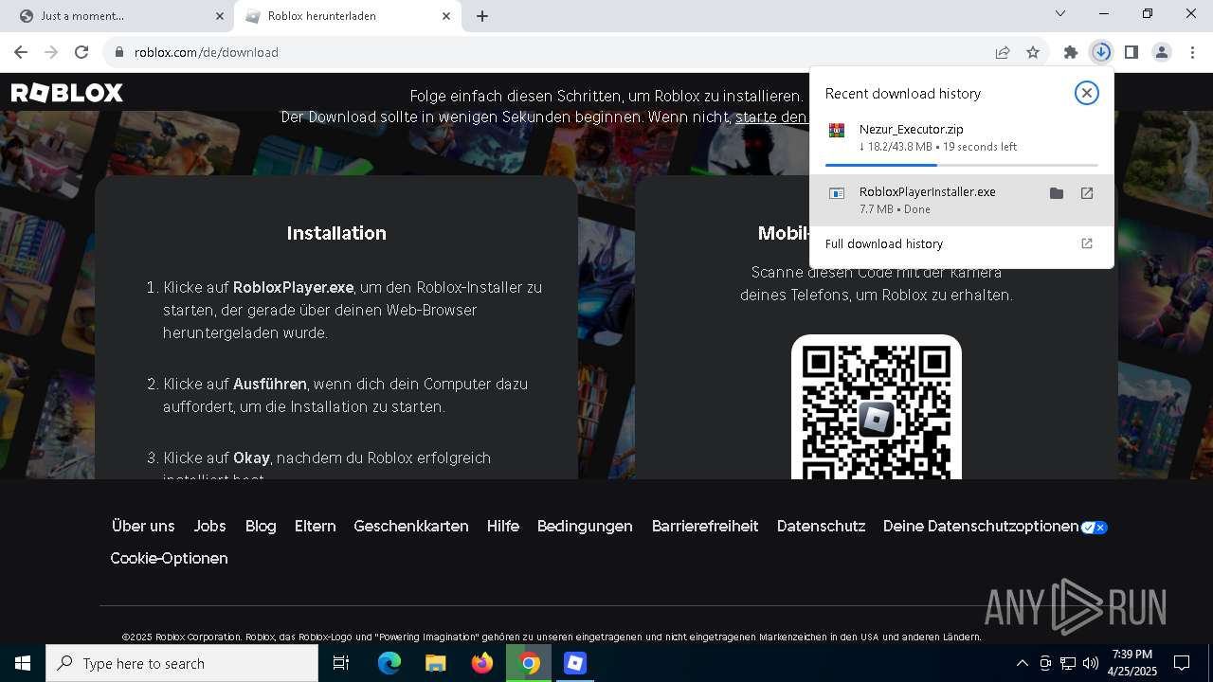Open the Windows notification center
Screen dimensions: 1213x682
1182,663
